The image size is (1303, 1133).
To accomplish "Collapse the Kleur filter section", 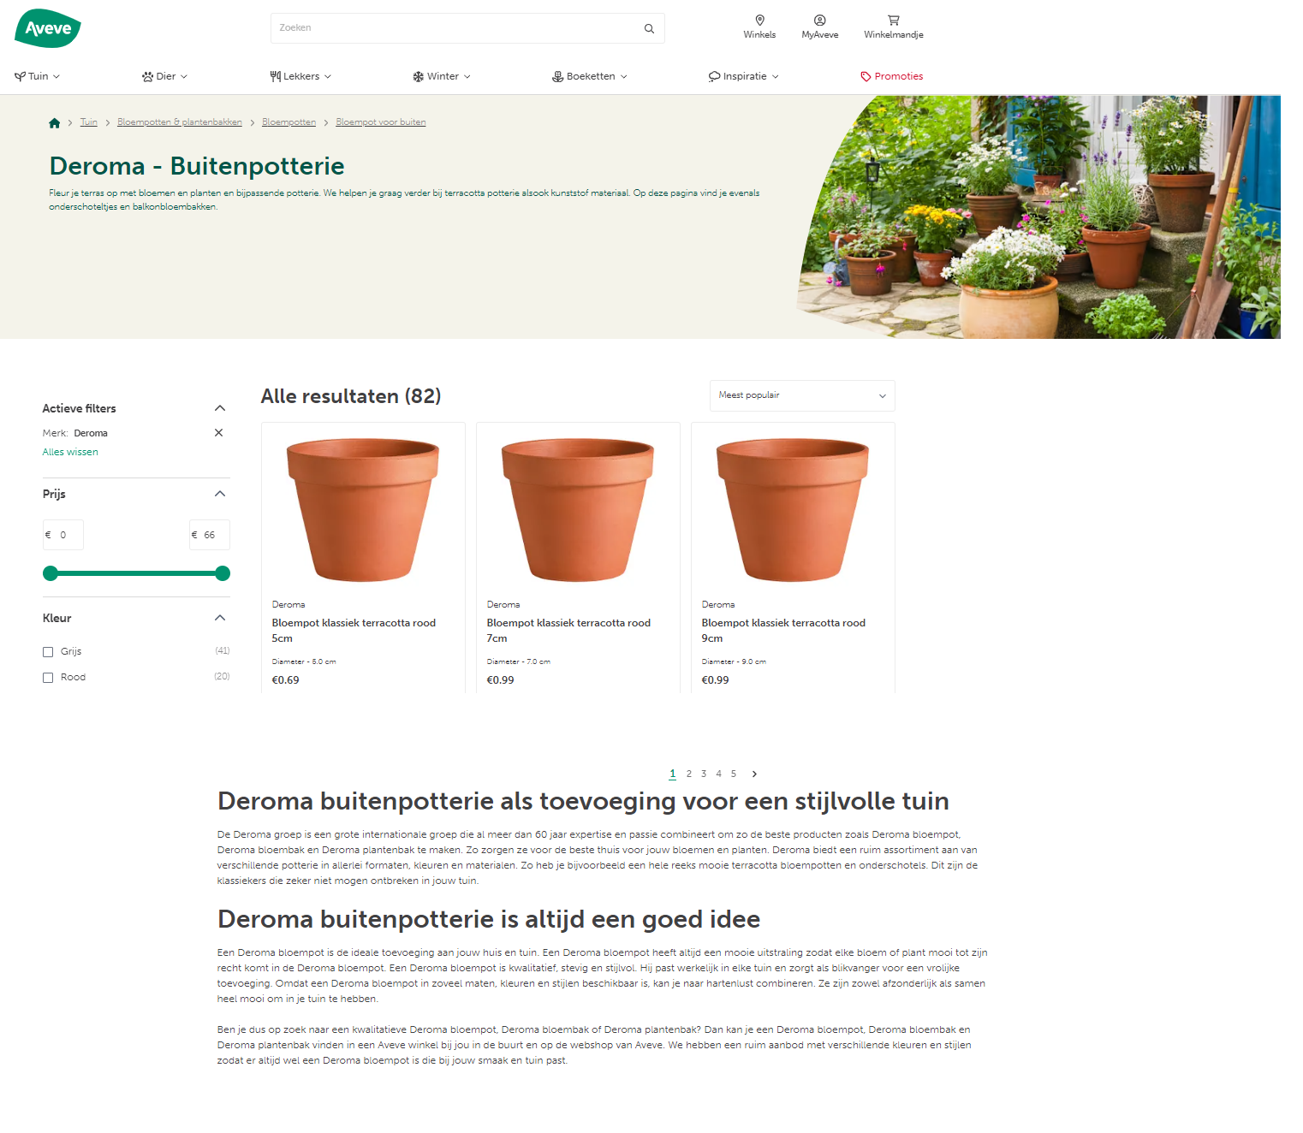I will click(220, 617).
